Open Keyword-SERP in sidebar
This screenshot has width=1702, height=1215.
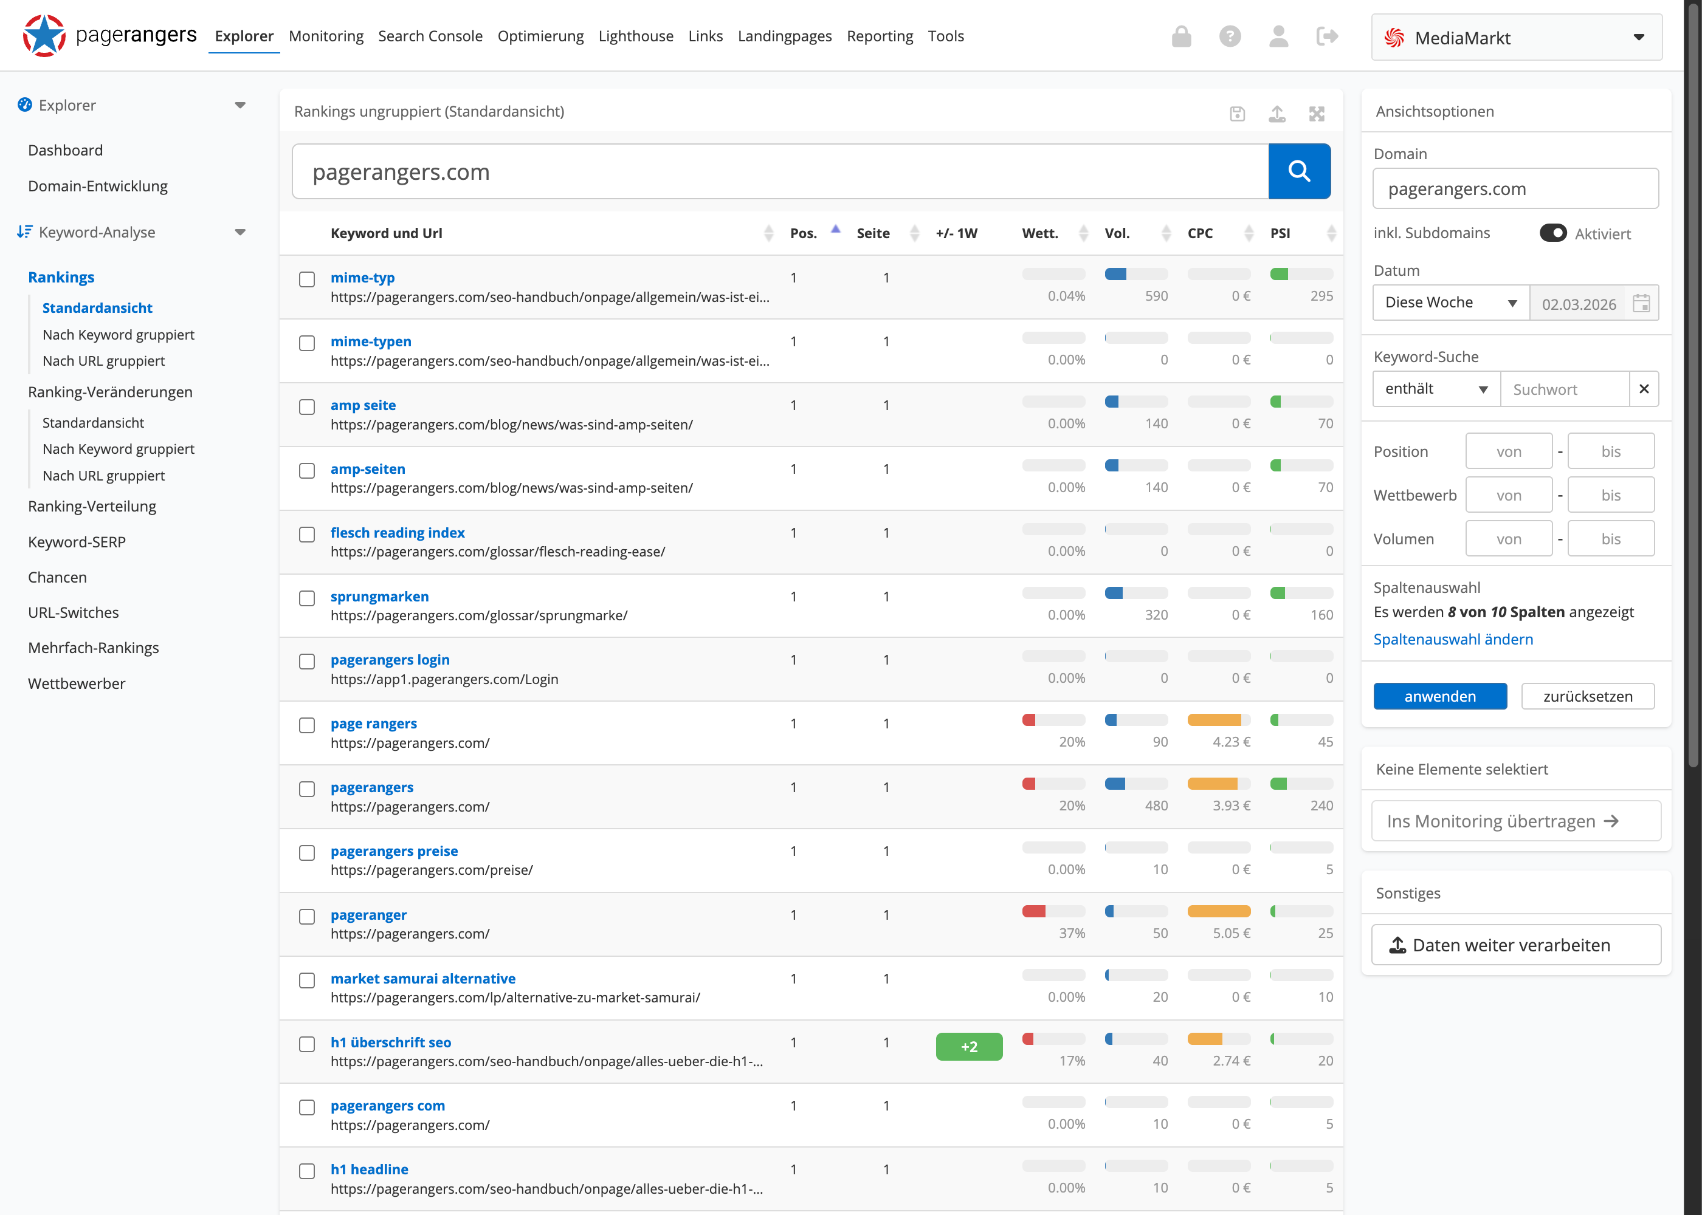point(77,542)
